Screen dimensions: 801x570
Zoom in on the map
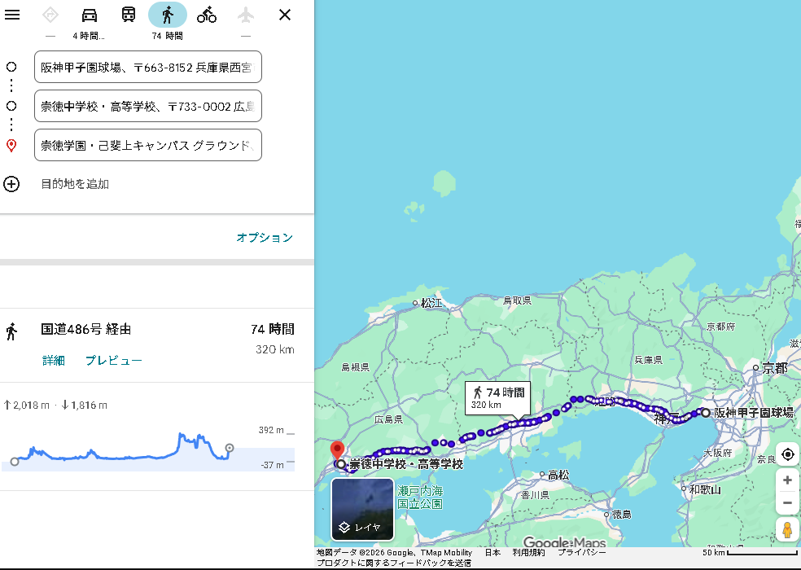coord(787,480)
